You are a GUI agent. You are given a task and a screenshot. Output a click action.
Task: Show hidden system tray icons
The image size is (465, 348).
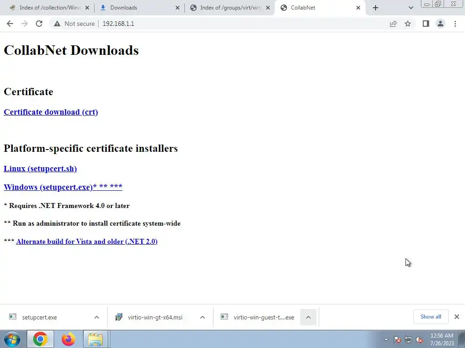386,339
